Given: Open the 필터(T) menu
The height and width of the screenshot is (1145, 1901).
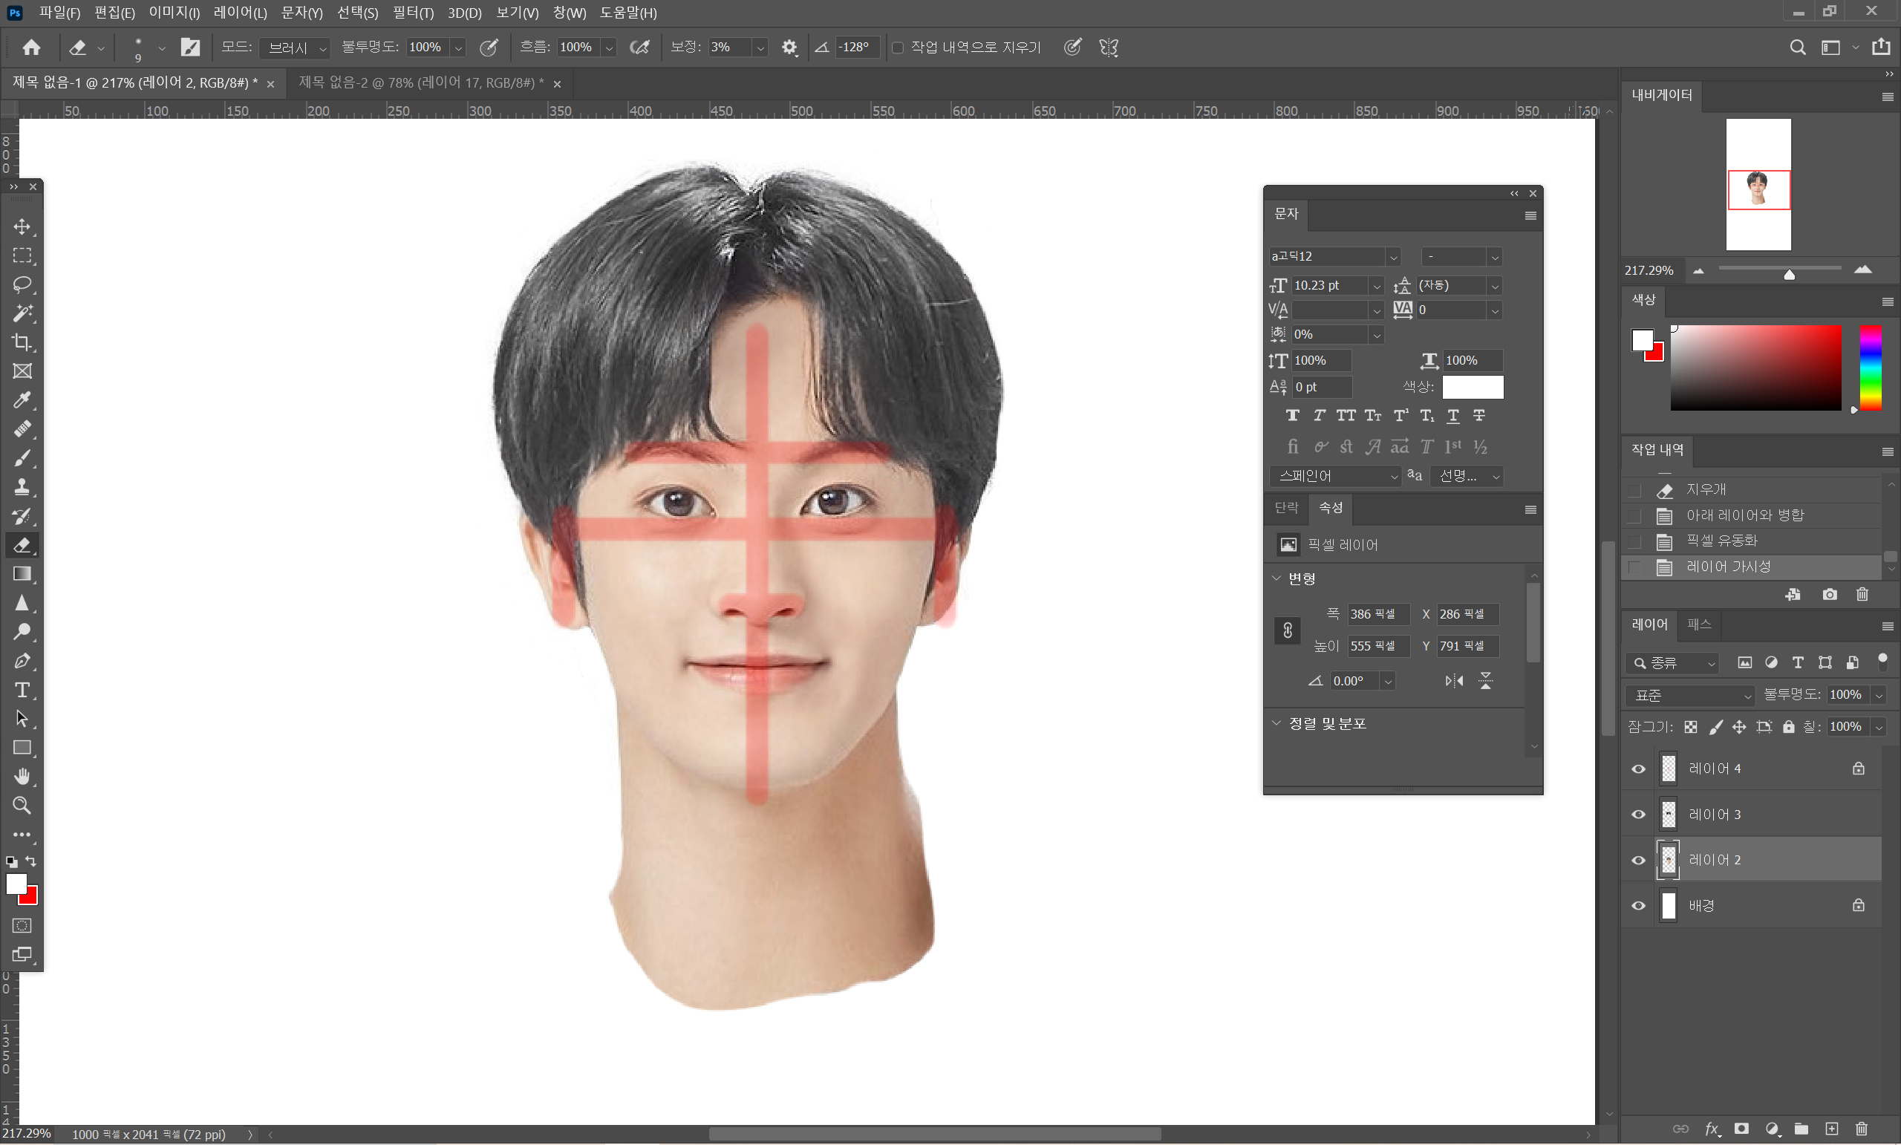Looking at the screenshot, I should (x=413, y=13).
